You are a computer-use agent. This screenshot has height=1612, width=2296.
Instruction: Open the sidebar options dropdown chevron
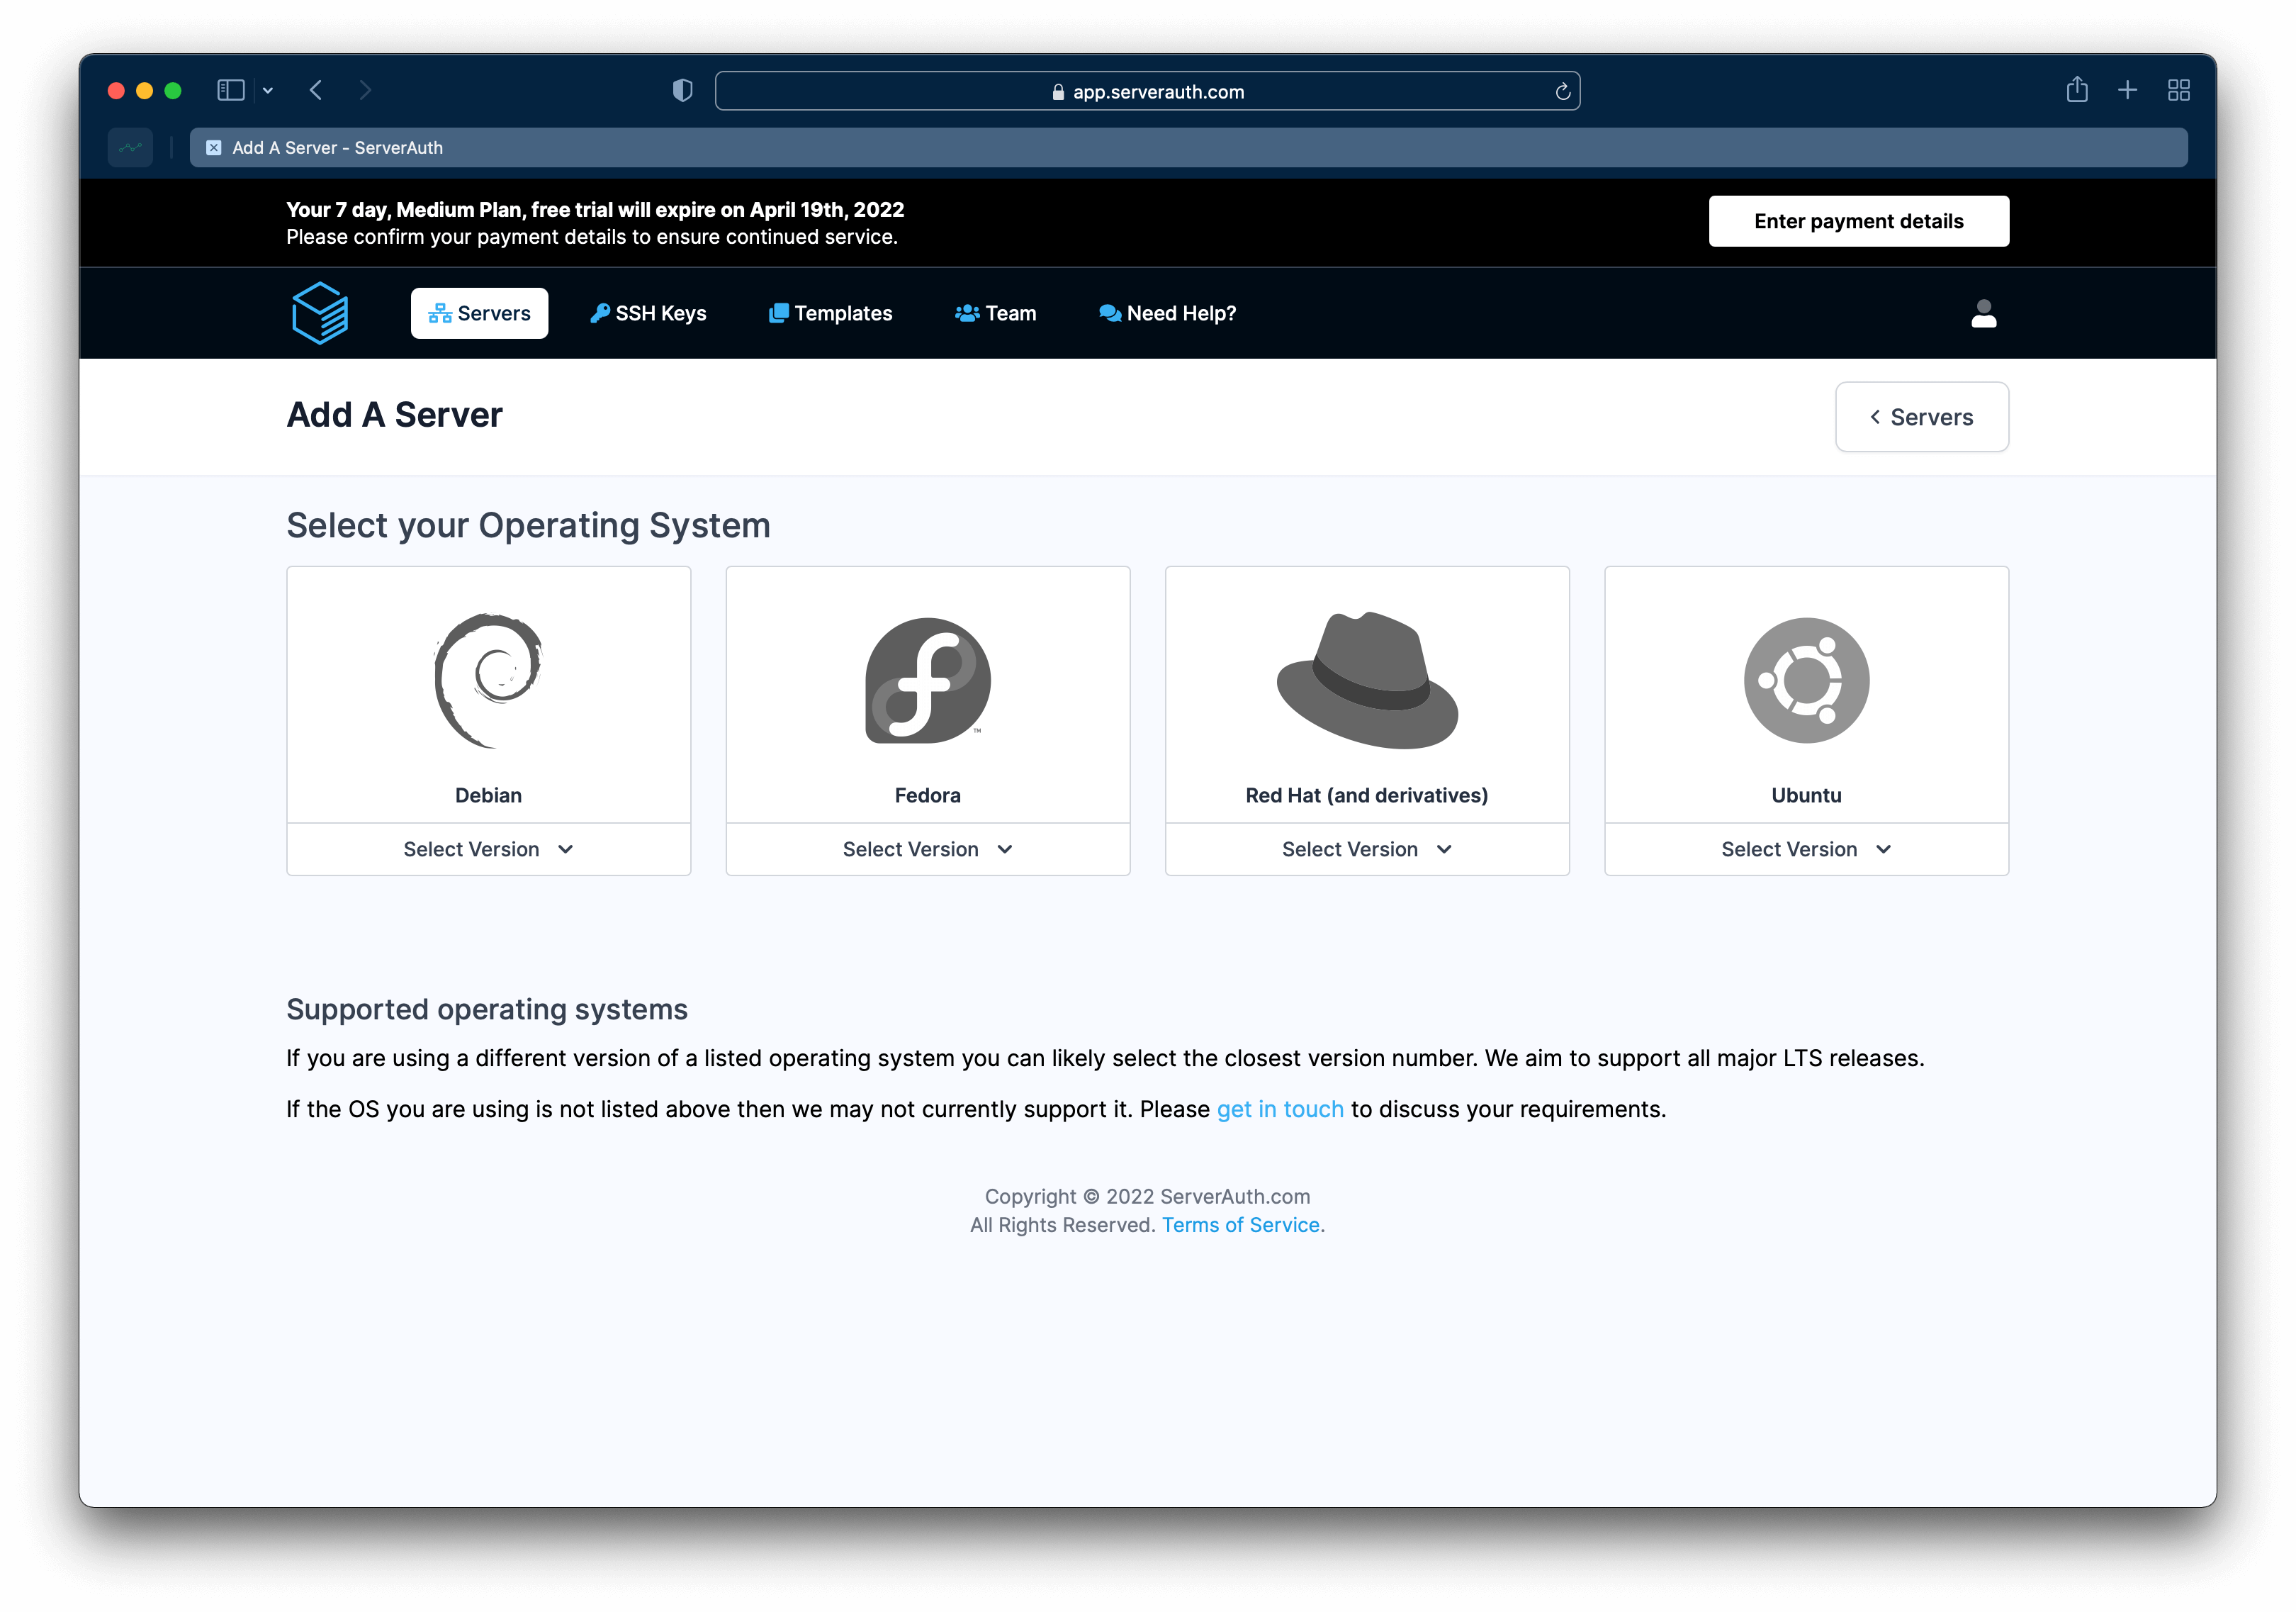[x=268, y=90]
